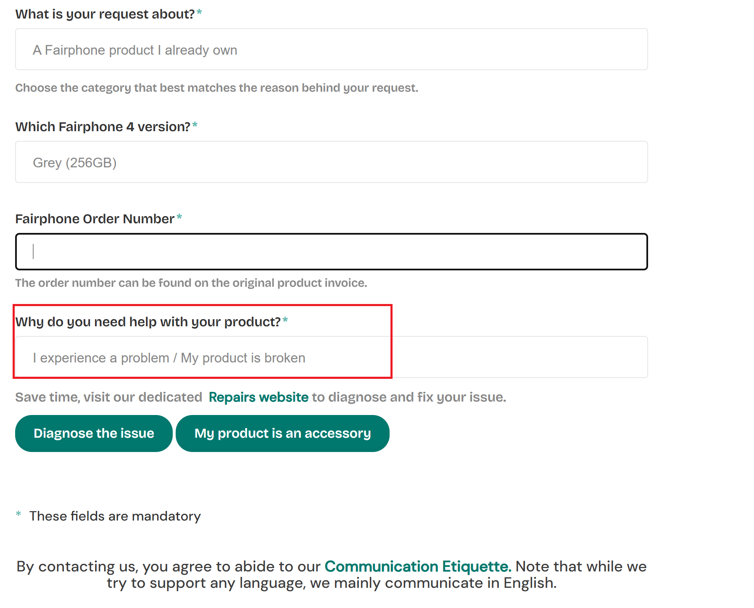Image resolution: width=754 pixels, height=608 pixels.
Task: Click "My product is an accessory" button
Action: 282,434
